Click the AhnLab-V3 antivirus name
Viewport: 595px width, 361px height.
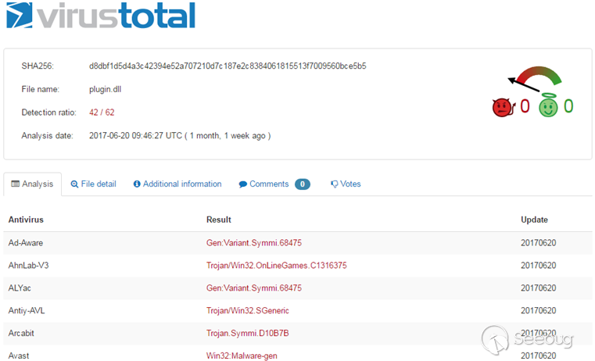28,265
